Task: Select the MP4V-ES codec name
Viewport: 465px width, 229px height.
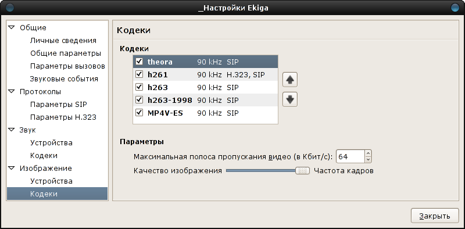Action: 165,113
